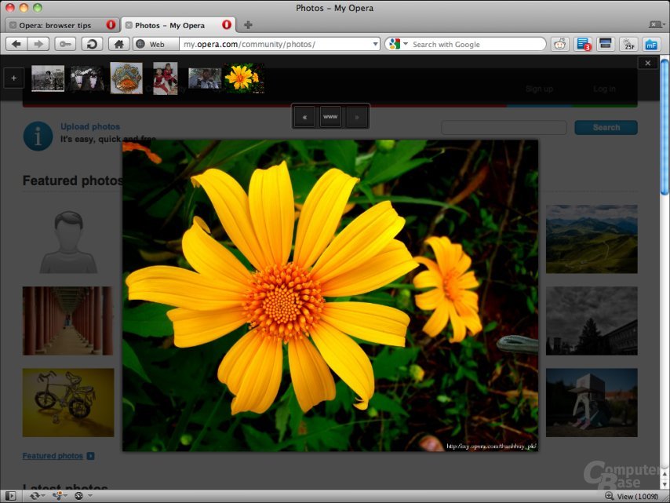Open the green mountains landscape photo

pos(592,239)
